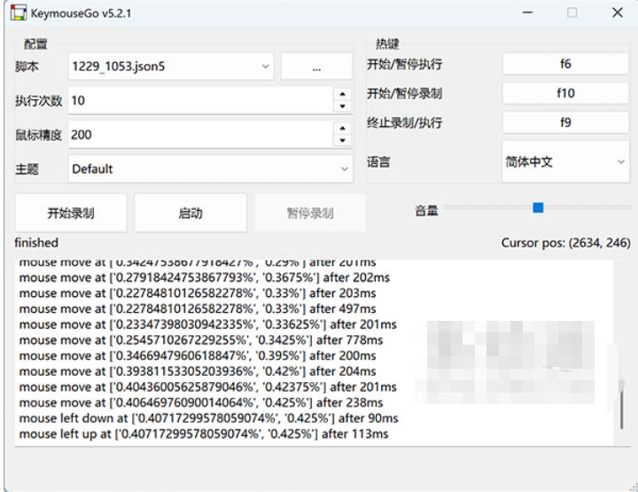
Task: Click the KeymouseGo app icon in title bar
Action: (x=19, y=12)
